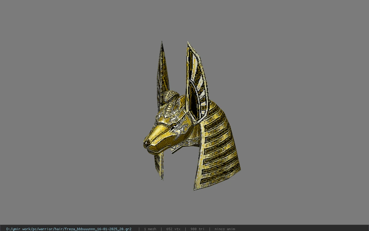Click the "nincs anim" status entry
Image resolution: width=369 pixels, height=231 pixels.
[225, 229]
